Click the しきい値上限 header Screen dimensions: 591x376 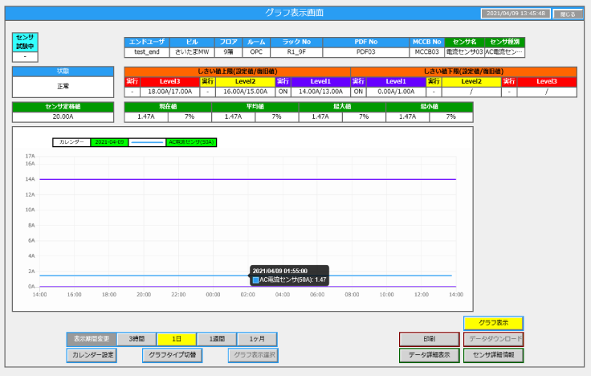click(x=238, y=72)
